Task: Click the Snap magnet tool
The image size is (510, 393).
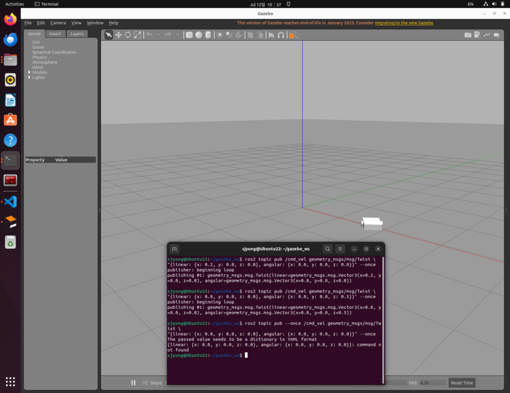Action: pos(281,35)
